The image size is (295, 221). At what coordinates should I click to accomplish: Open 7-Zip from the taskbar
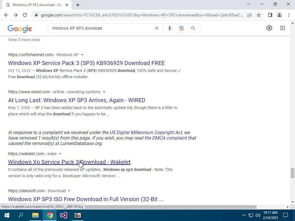coord(78,215)
